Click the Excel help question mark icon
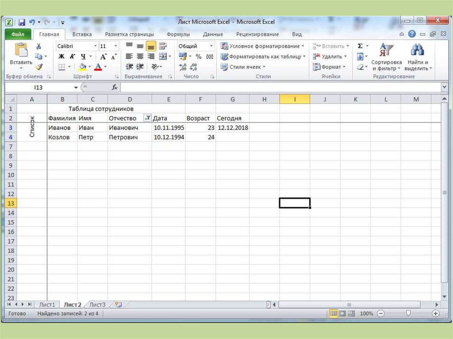The width and height of the screenshot is (453, 339). coord(412,34)
